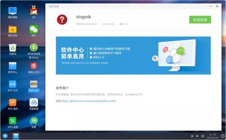Click the green 本地安装 install button

pyautogui.click(x=200, y=19)
